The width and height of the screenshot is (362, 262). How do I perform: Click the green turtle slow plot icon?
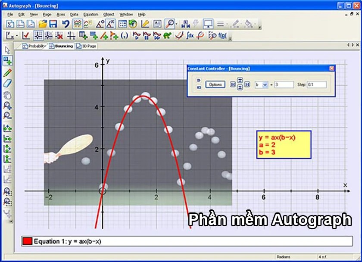(167, 36)
